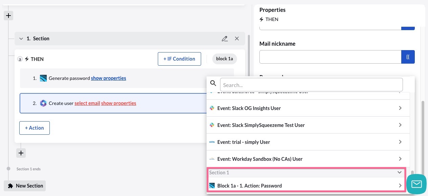The image size is (428, 196).
Task: Click the Mail nickname input field
Action: pos(330,57)
